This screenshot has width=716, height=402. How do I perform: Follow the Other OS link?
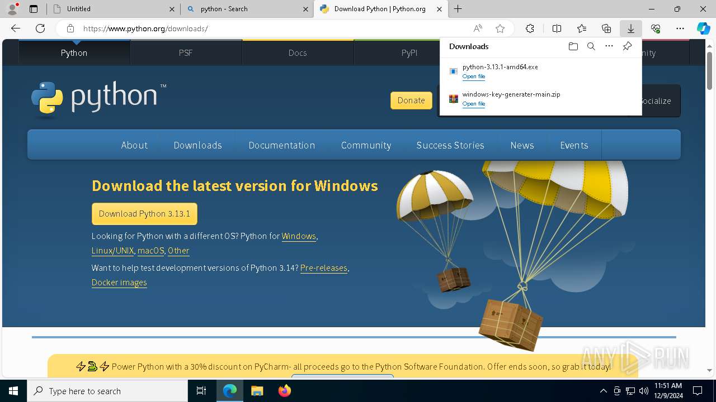point(178,251)
